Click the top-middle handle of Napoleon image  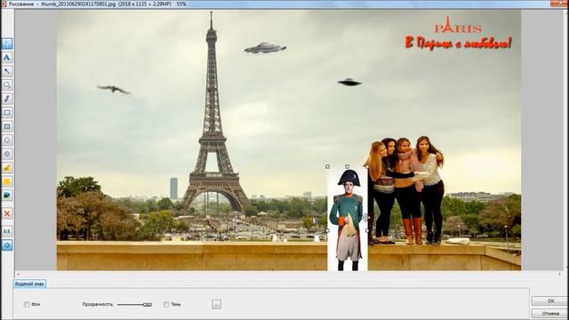click(x=348, y=166)
